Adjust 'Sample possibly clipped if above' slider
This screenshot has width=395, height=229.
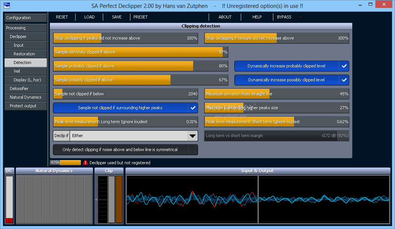141,80
